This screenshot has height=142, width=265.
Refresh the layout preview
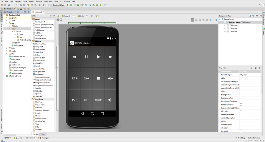(x=211, y=20)
